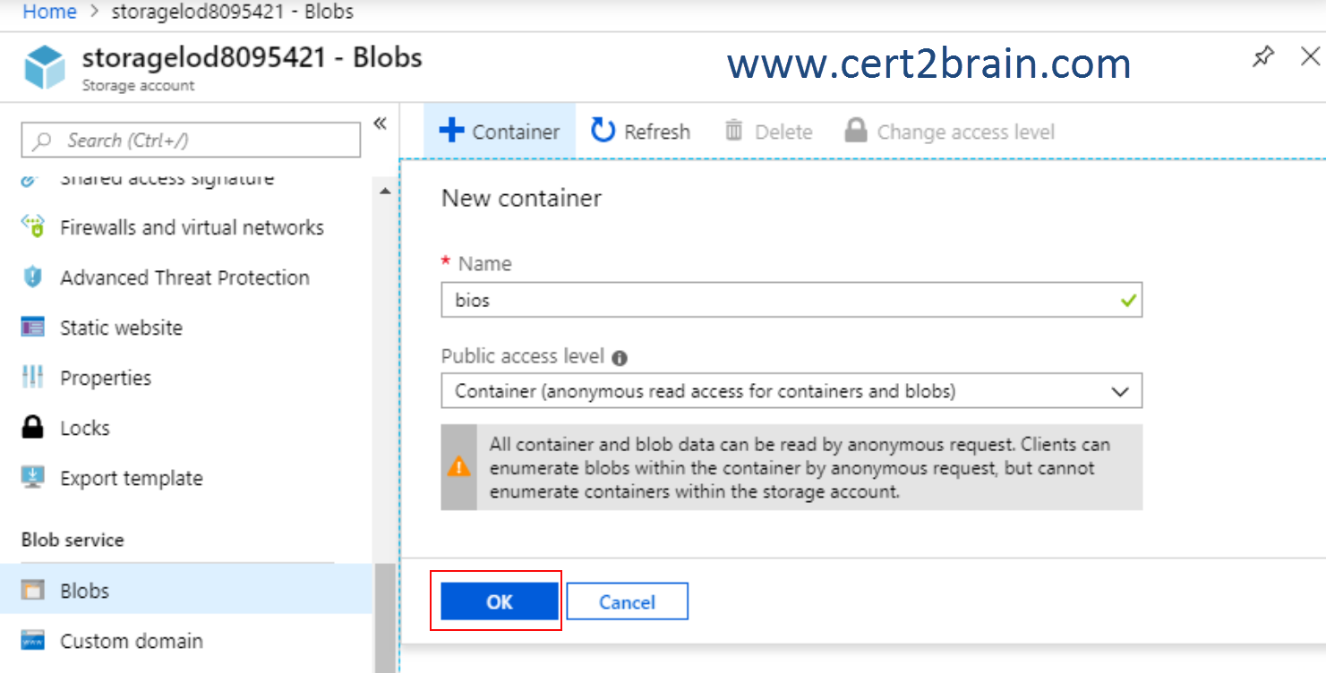Click the sidebar scroll up arrow
Image resolution: width=1326 pixels, height=673 pixels.
click(x=385, y=192)
